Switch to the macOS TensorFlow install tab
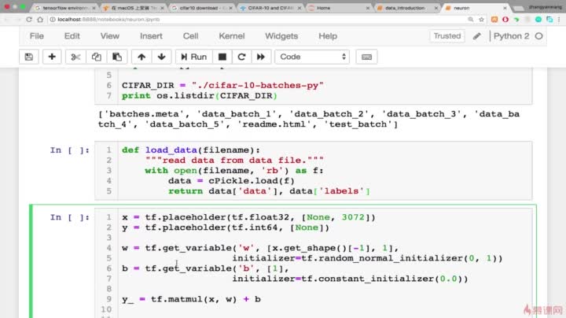566x318 pixels. [133, 8]
